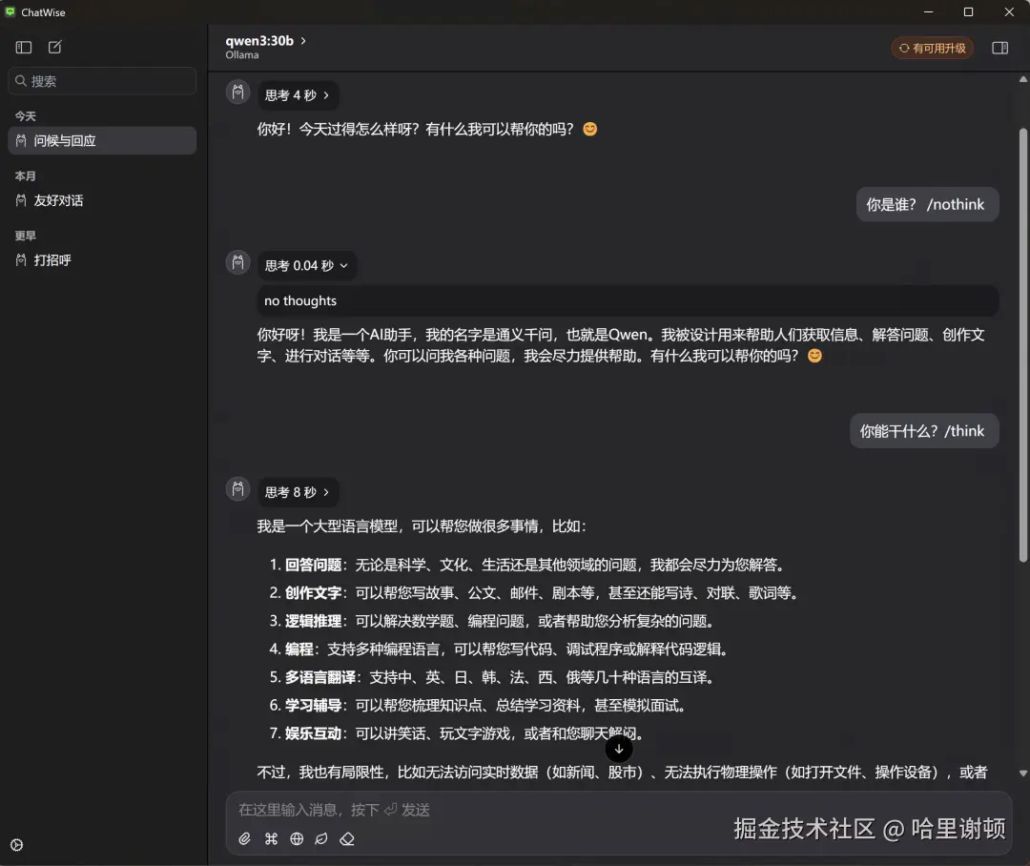Screen dimensions: 1030x866
Task: Start a new chat with the compose icon
Action: tap(54, 46)
